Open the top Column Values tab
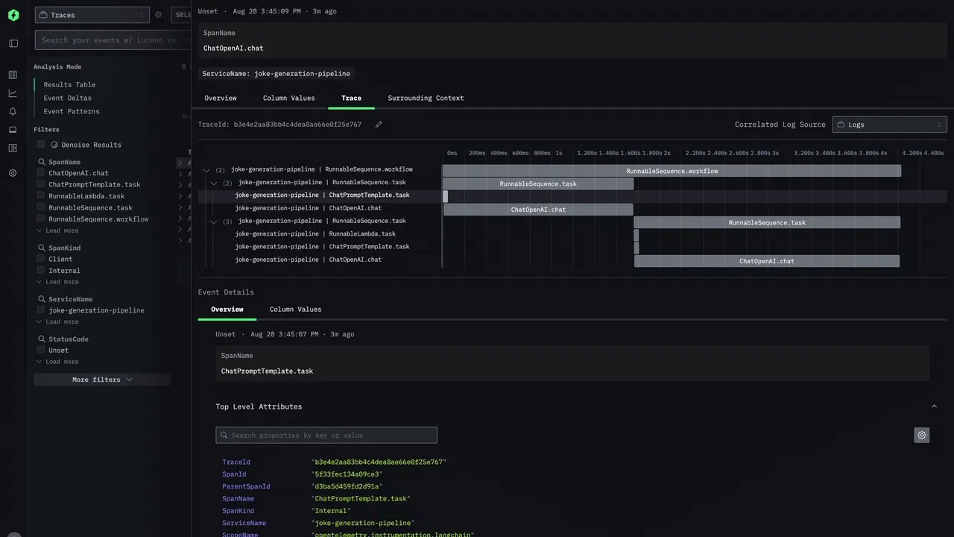The image size is (954, 537). click(289, 98)
